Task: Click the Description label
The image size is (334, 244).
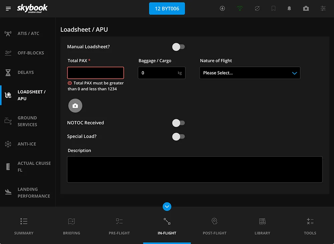Action: click(79, 151)
